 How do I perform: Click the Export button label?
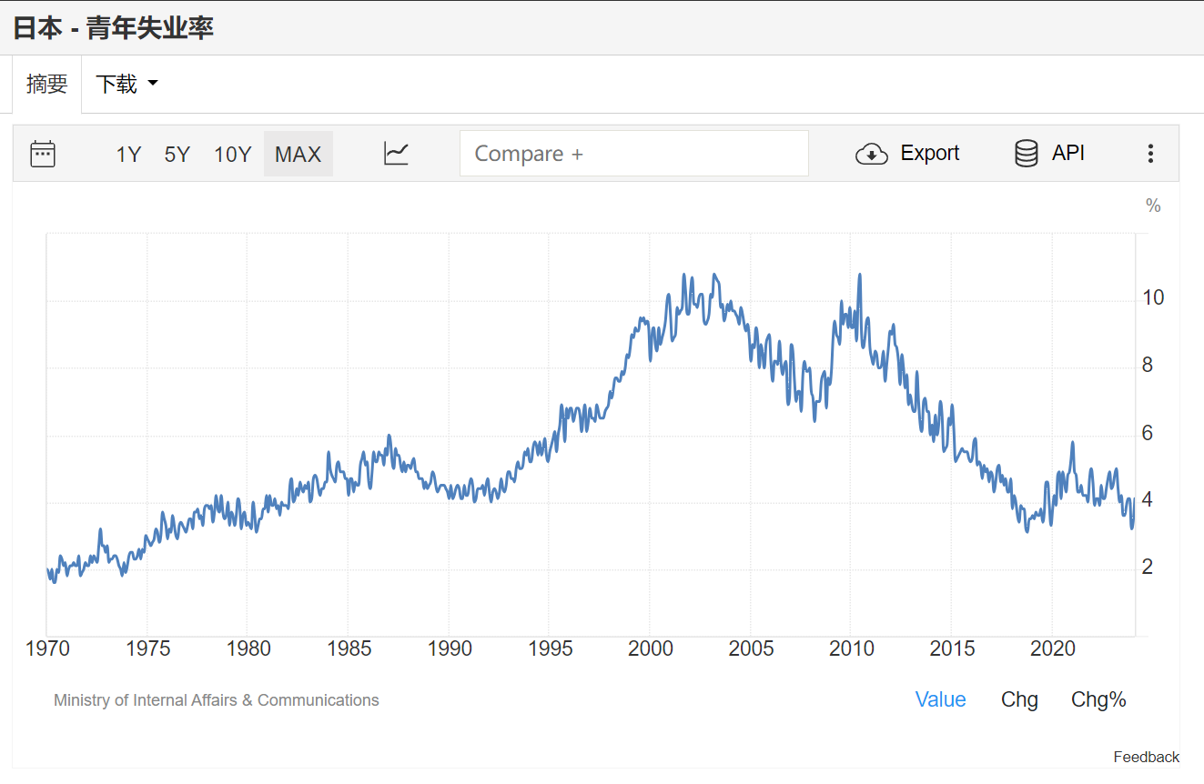(x=929, y=153)
